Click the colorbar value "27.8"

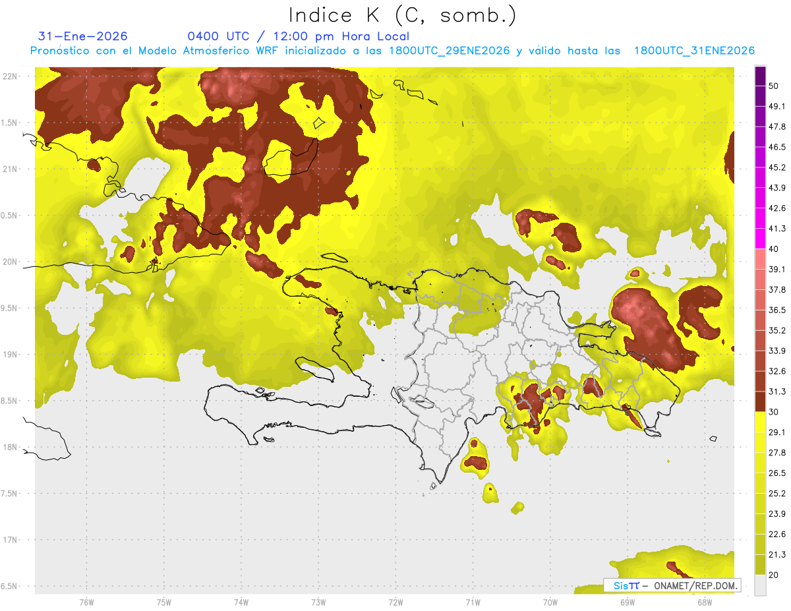tap(777, 453)
